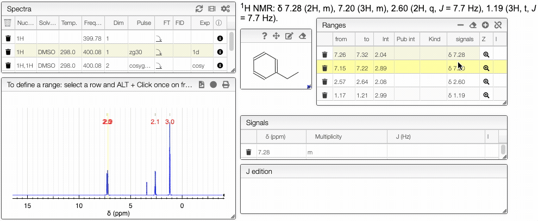This screenshot has height=221, width=538.
Task: Click the 'Dim' column header in Spectra
Action: (118, 23)
